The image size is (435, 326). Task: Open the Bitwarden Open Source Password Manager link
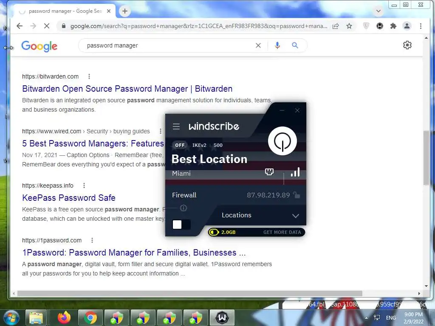(127, 89)
